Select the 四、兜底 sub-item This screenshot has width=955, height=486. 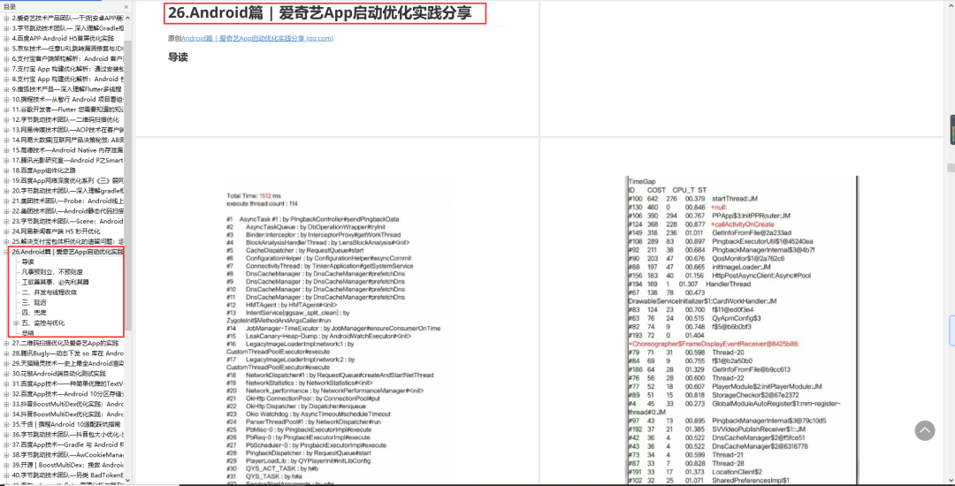coord(34,313)
